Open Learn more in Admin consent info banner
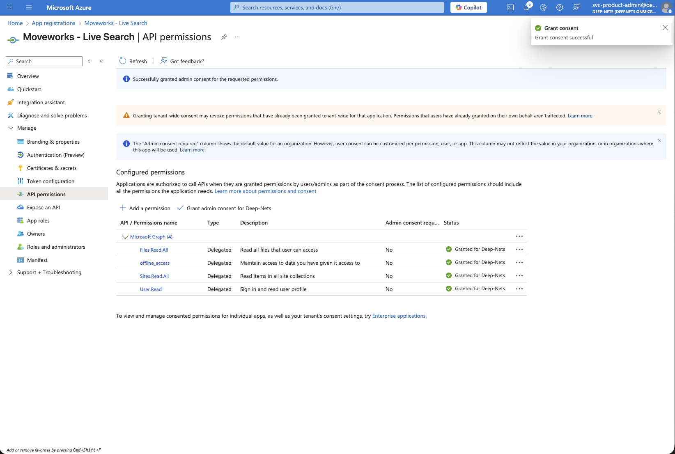The width and height of the screenshot is (675, 454). click(192, 150)
